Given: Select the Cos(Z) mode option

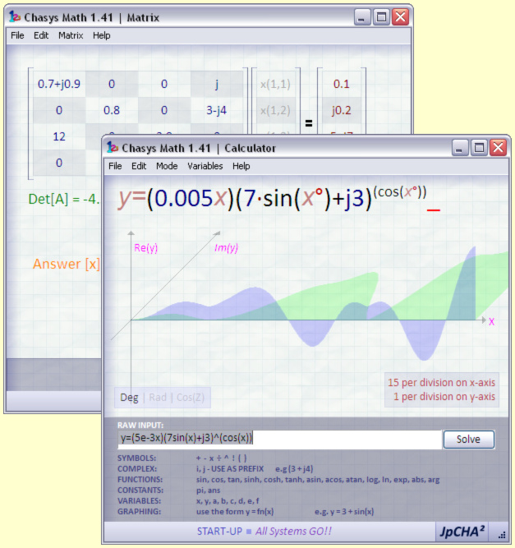Looking at the screenshot, I should [191, 398].
